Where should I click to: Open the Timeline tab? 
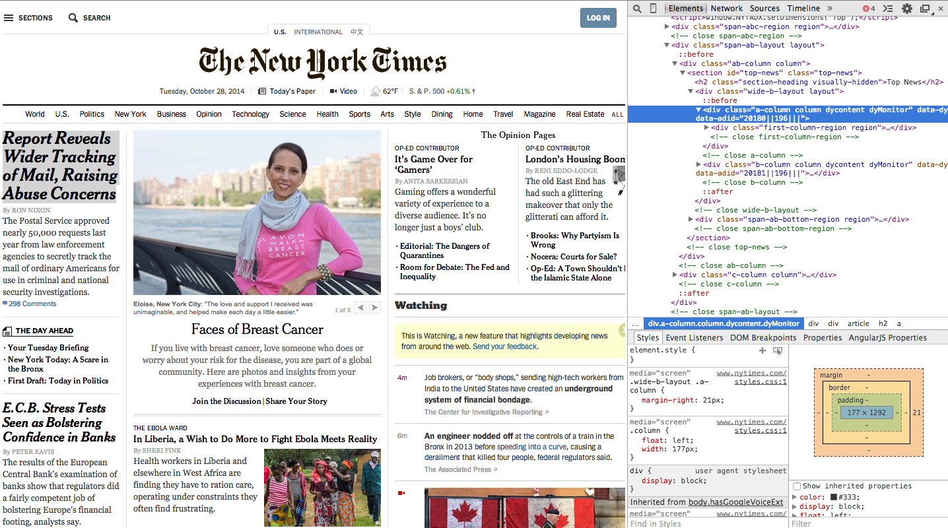pos(803,9)
